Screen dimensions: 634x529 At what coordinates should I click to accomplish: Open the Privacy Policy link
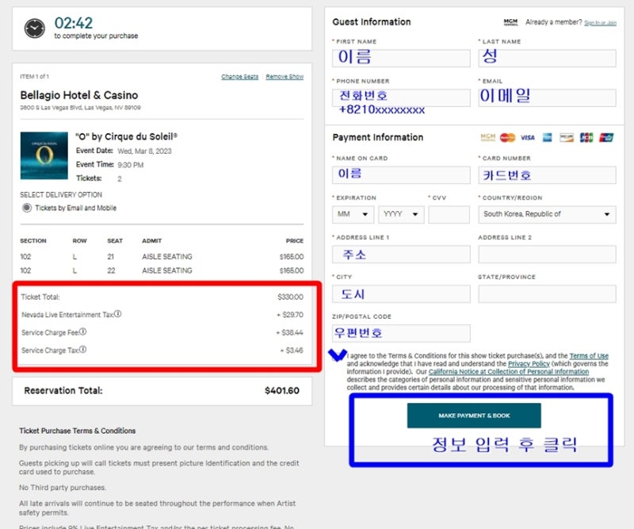pos(529,364)
